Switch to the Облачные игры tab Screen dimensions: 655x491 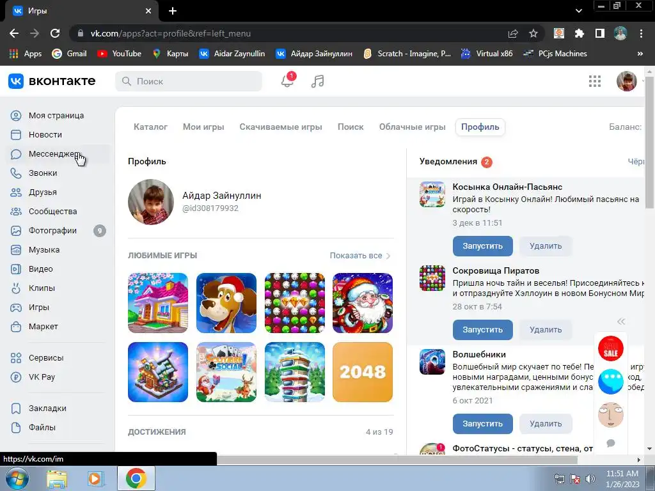click(x=413, y=127)
